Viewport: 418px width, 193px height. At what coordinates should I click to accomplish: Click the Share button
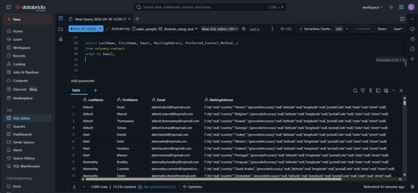tap(382, 29)
